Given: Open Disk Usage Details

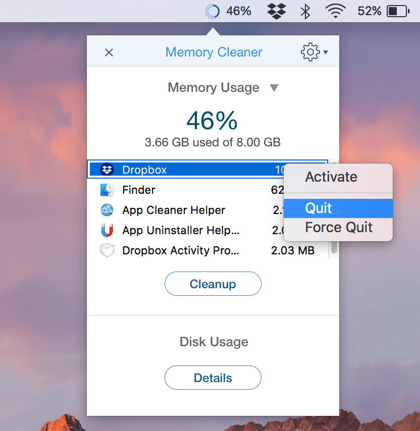Looking at the screenshot, I should click(213, 378).
